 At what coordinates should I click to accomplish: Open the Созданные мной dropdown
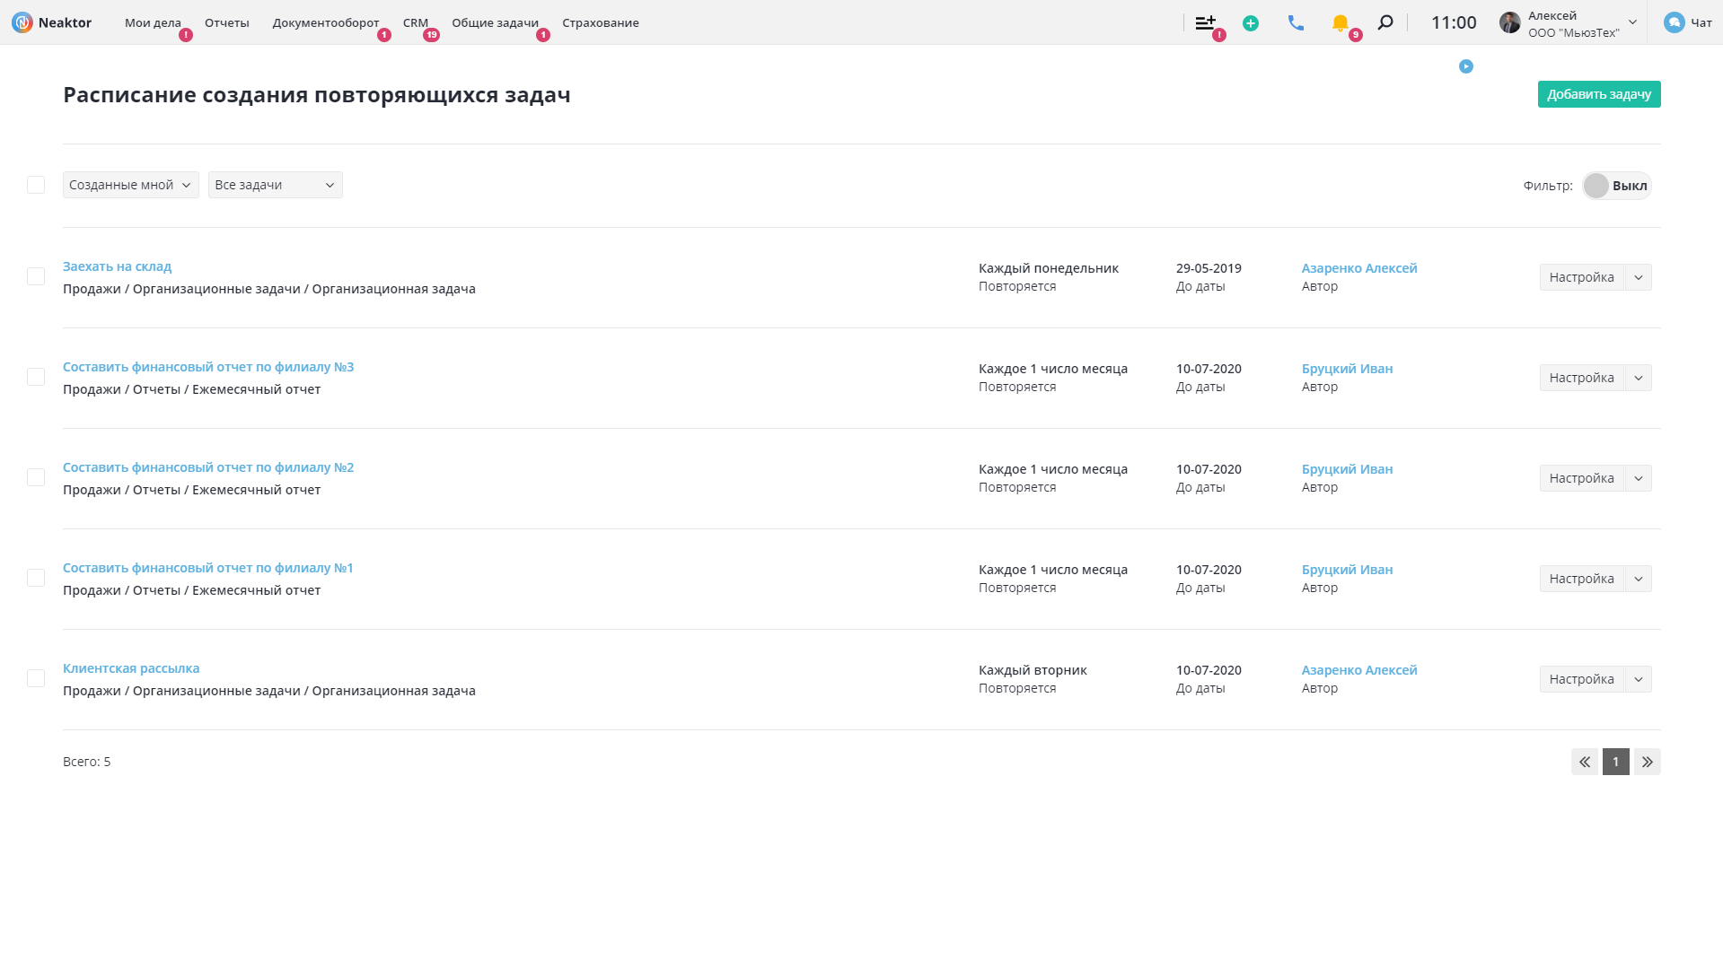click(x=130, y=185)
